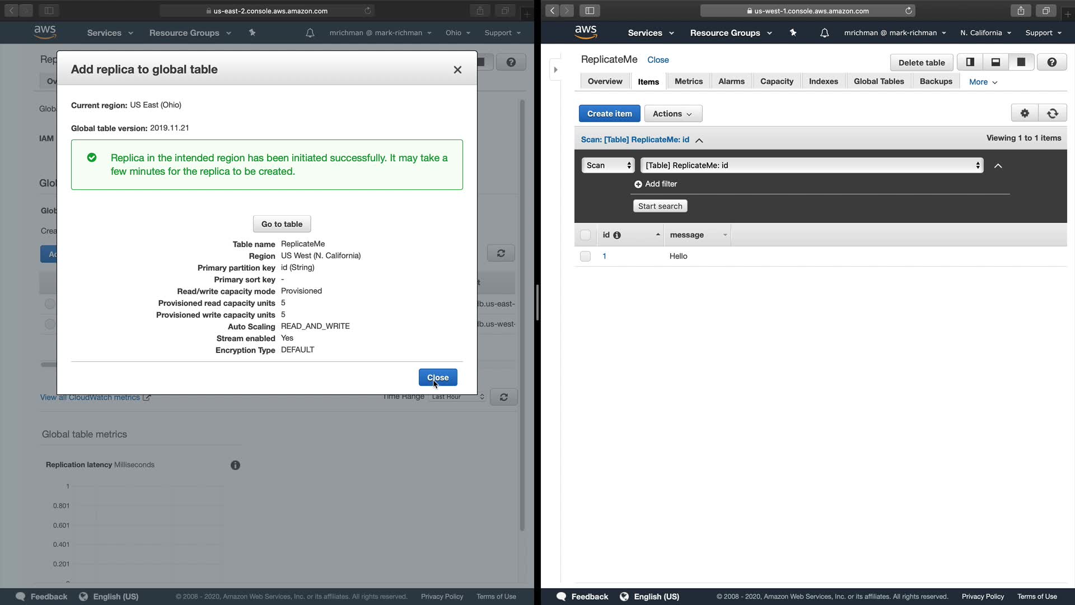This screenshot has height=605, width=1075.
Task: Click the blue Create item button
Action: coord(609,114)
